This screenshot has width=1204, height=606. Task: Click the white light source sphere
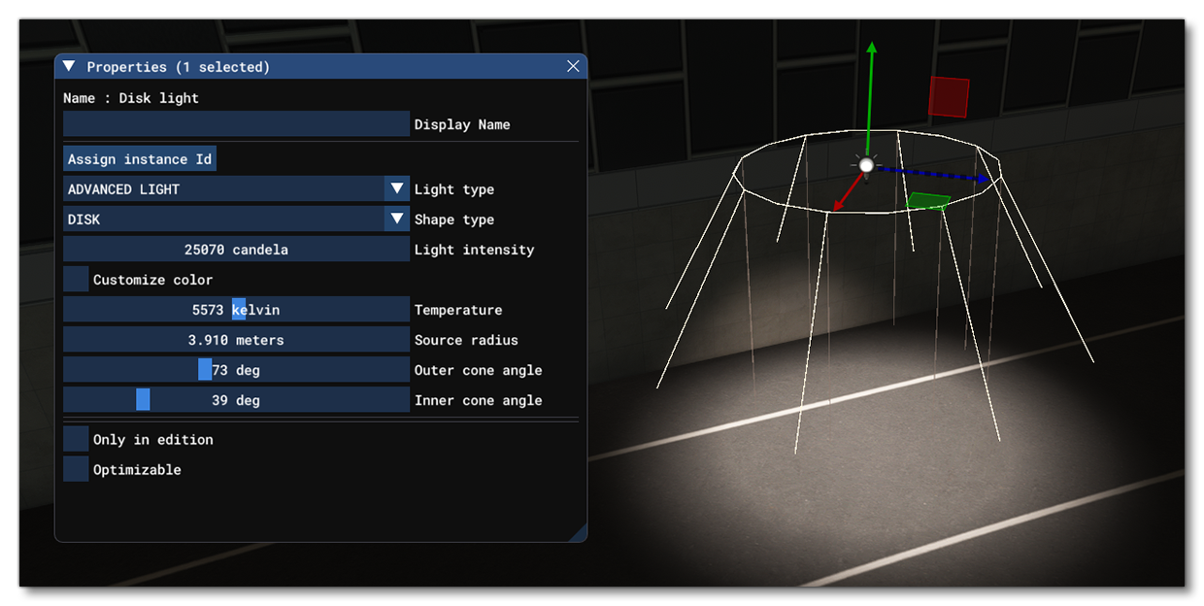(x=865, y=164)
